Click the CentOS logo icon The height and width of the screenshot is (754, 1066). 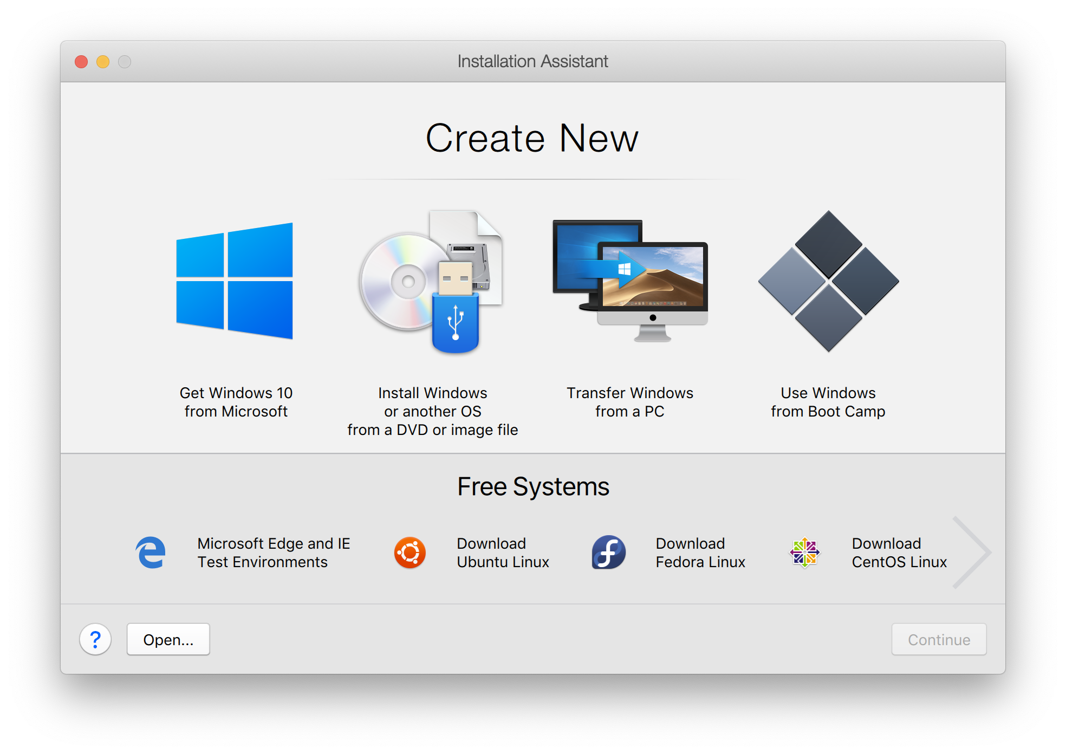804,552
